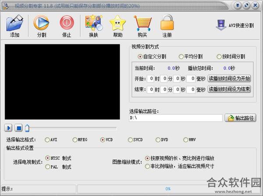Click the 结束 seconds (秒) field
The width and height of the screenshot is (263, 196).
[x=177, y=90]
